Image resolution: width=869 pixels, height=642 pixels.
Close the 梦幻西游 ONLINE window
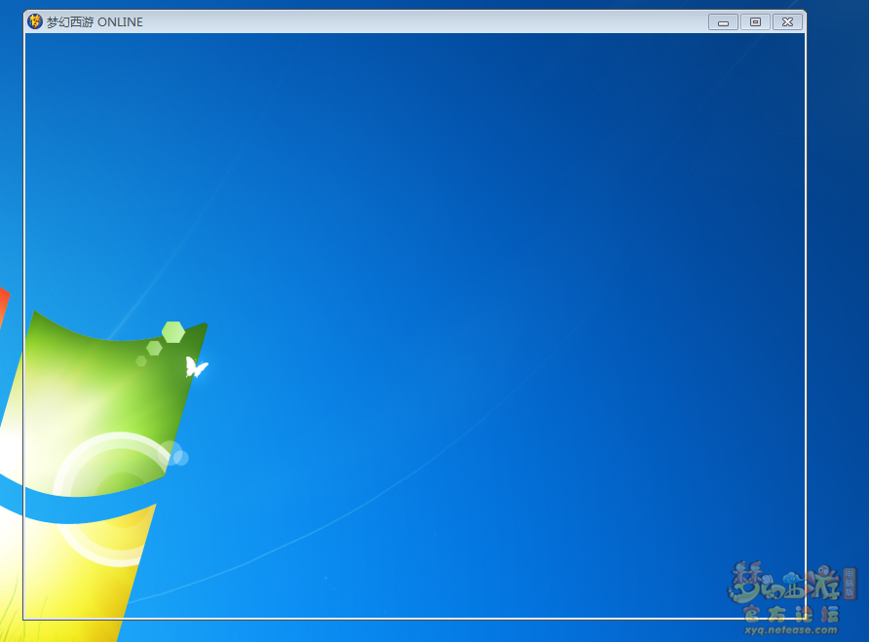coord(787,22)
